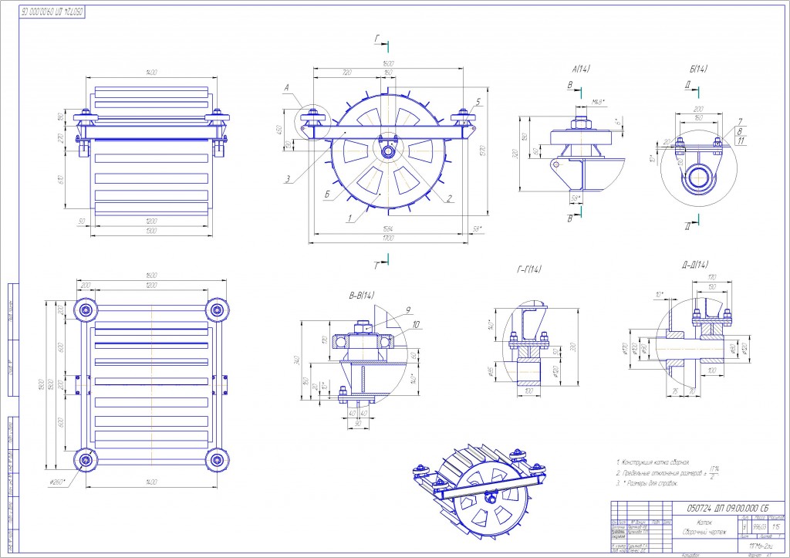Click position number "9" in section В-В
The width and height of the screenshot is (790, 558).
[408, 311]
